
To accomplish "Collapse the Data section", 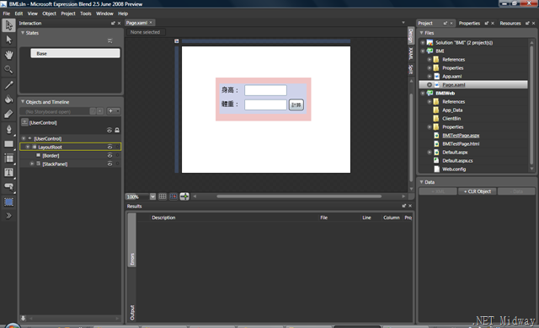I will coord(421,182).
